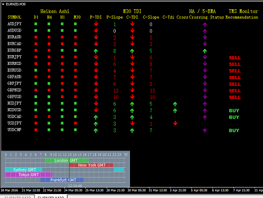Click the green C-Tdi Cross arrow for NZDJPY
Screen dimensions: 263x198
tap(175, 104)
